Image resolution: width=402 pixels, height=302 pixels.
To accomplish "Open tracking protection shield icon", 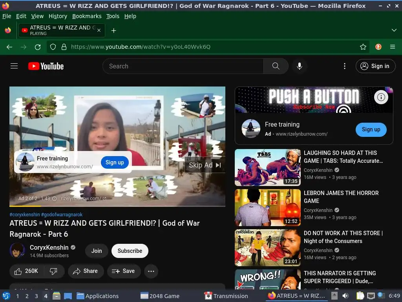I will point(53,47).
